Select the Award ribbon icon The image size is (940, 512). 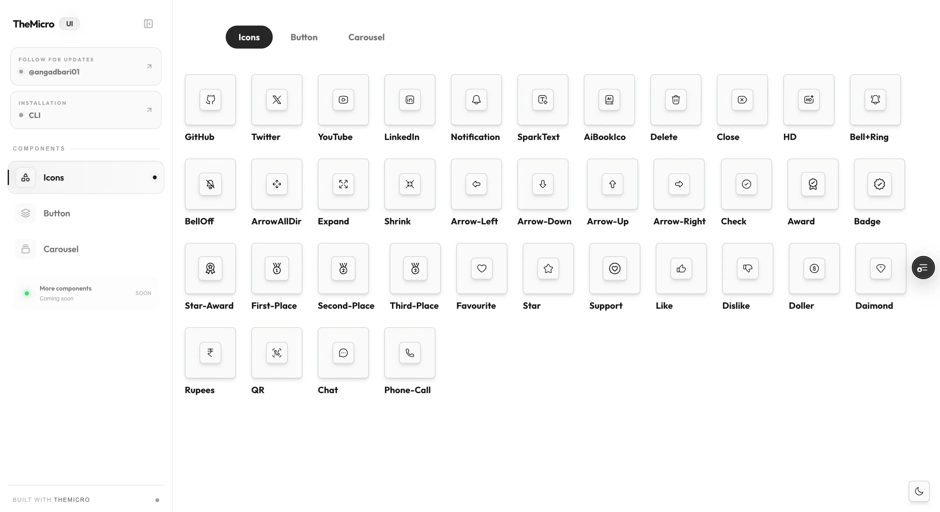(x=813, y=184)
